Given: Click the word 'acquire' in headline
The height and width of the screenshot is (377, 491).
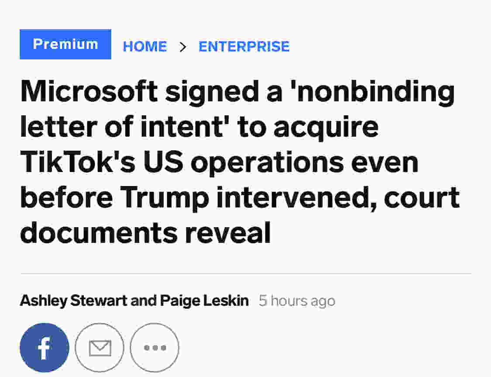Looking at the screenshot, I should click(x=326, y=128).
